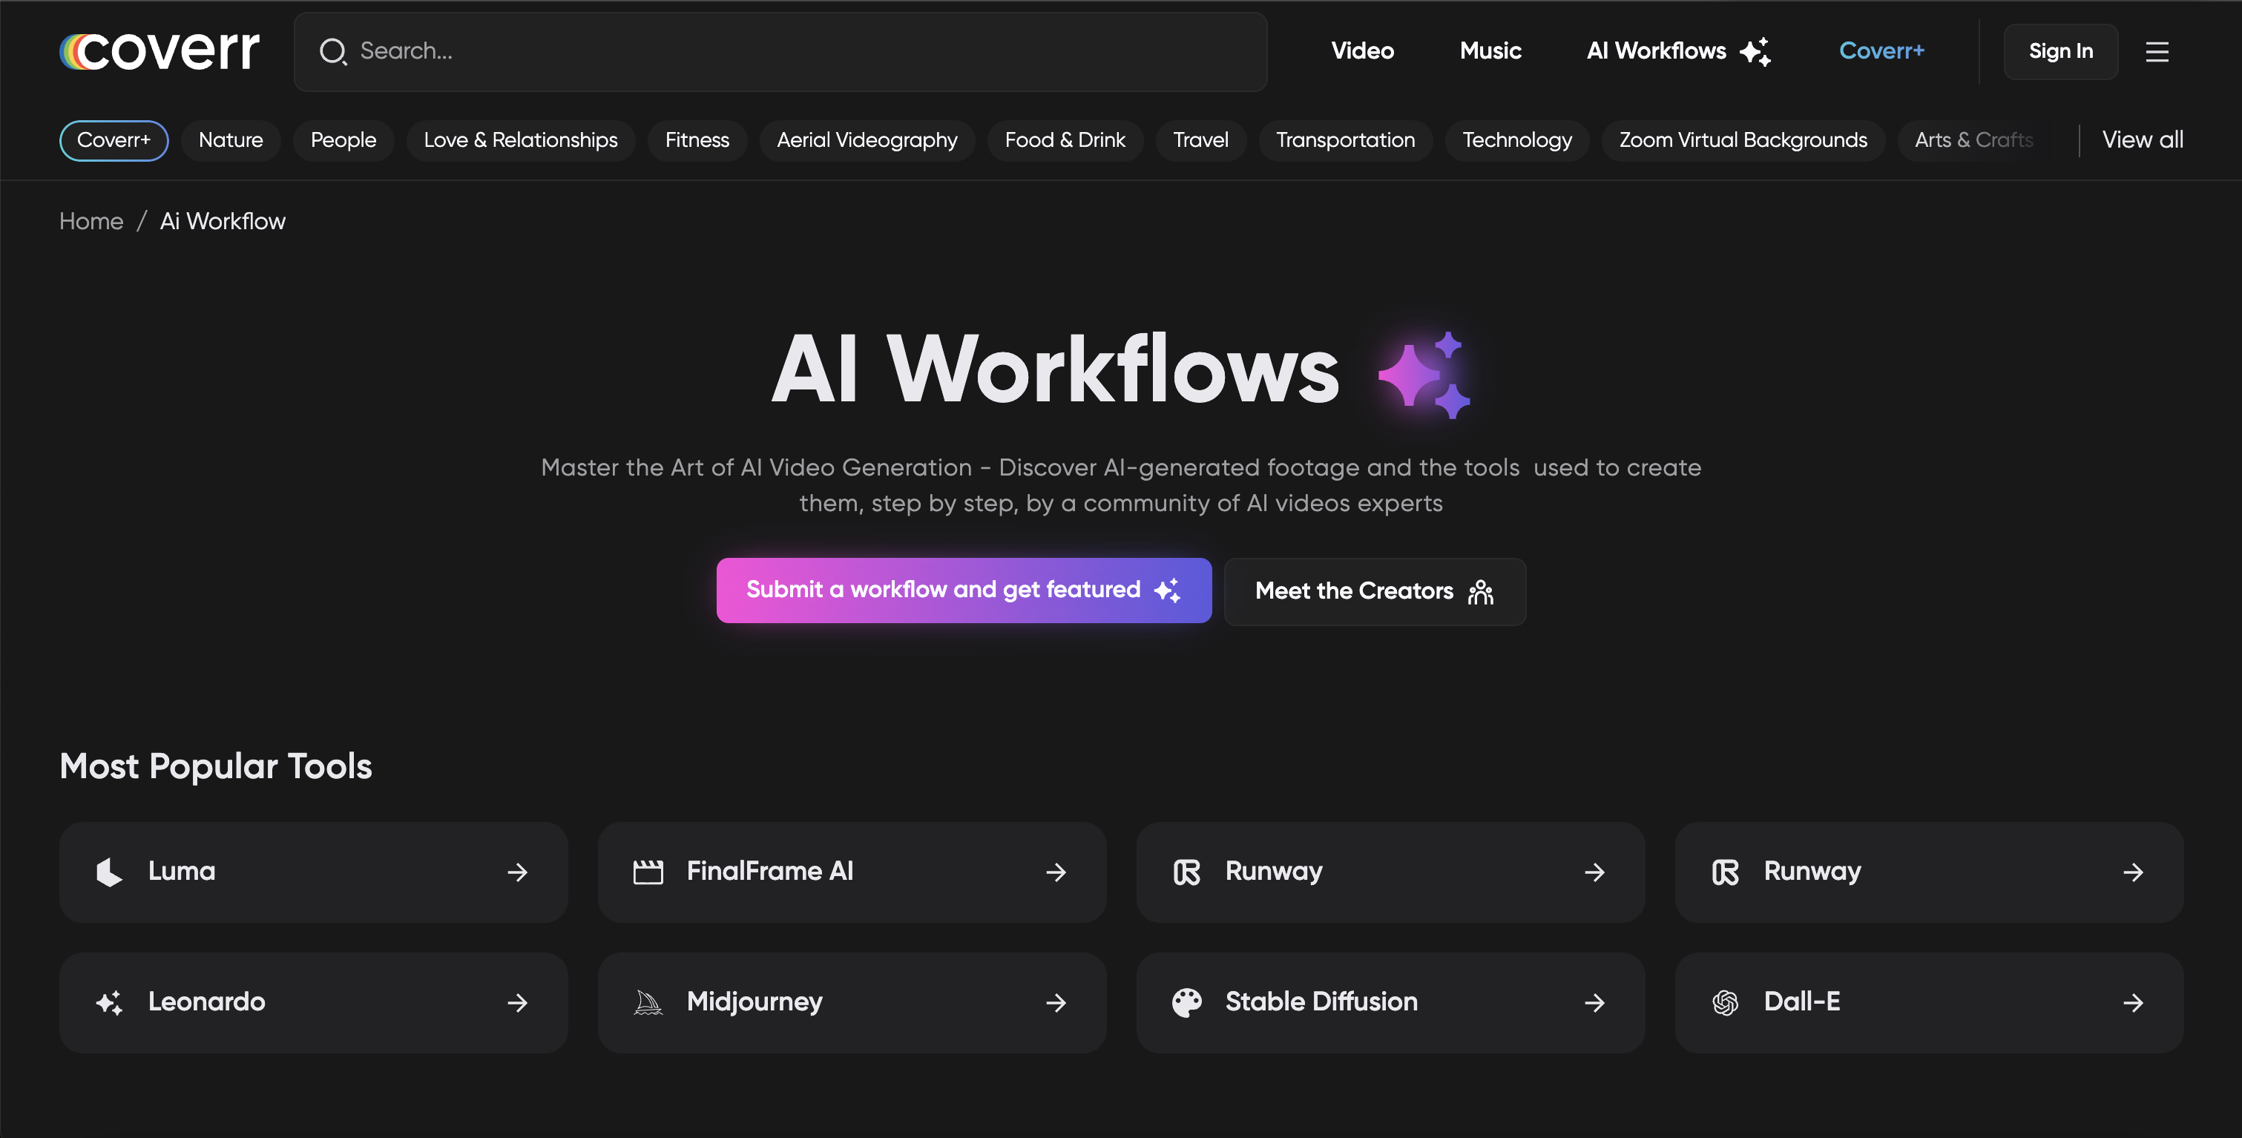Toggle the Fitness category filter
This screenshot has width=2242, height=1138.
click(697, 139)
